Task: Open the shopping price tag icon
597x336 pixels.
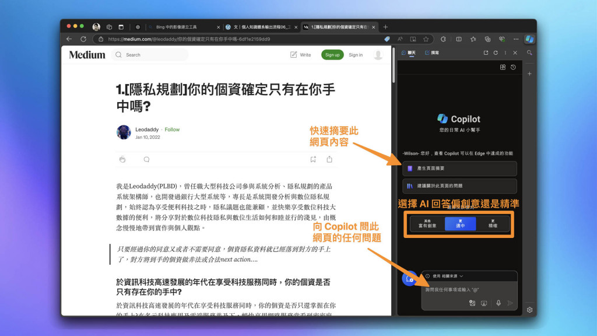Action: click(387, 39)
